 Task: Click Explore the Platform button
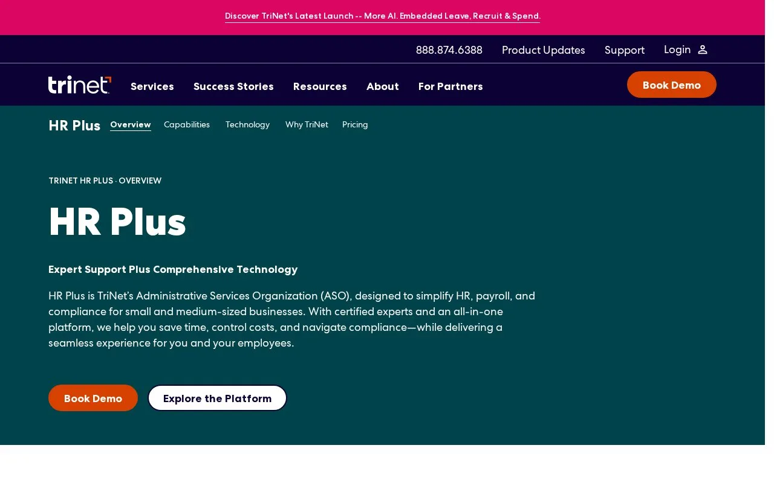tap(217, 398)
